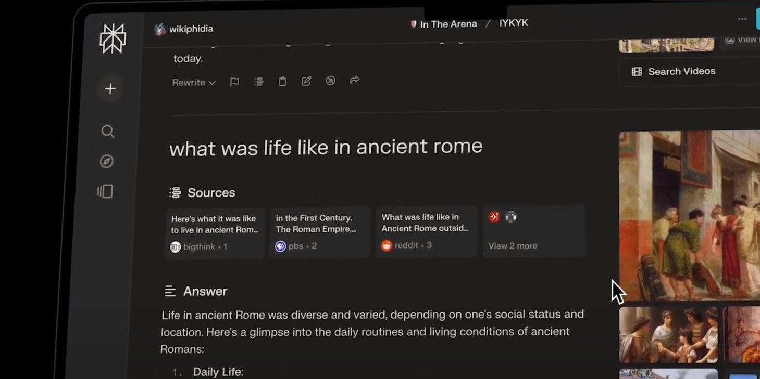760x379 pixels.
Task: Click the Search Videos button
Action: [690, 72]
